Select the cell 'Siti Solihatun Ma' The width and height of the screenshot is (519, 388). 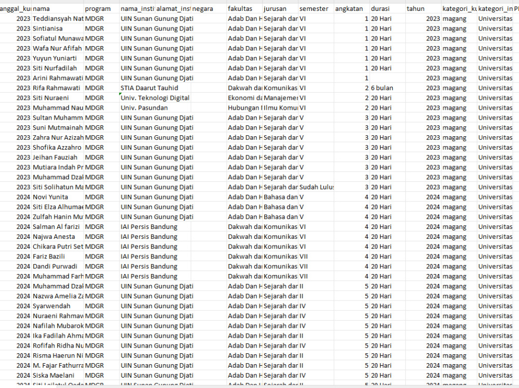pos(58,187)
